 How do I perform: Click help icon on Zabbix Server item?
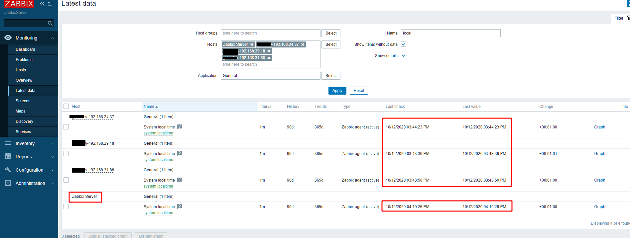(x=180, y=206)
